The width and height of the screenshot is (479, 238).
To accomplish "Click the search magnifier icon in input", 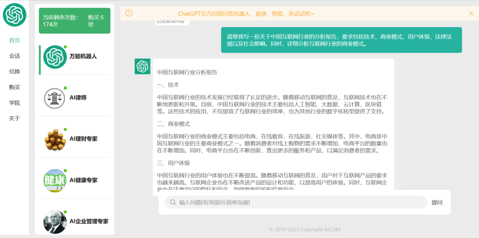I will 173,202.
